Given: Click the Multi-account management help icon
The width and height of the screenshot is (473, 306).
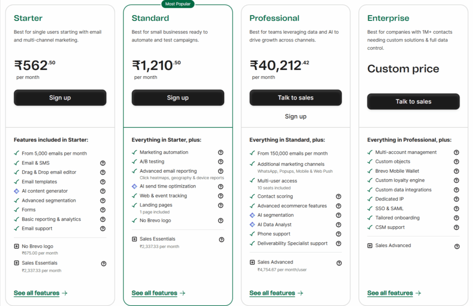Looking at the screenshot, I should tap(456, 152).
